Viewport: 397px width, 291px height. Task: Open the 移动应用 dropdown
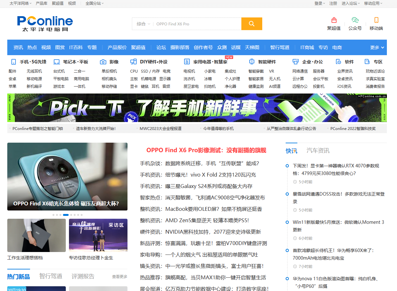point(373,3)
